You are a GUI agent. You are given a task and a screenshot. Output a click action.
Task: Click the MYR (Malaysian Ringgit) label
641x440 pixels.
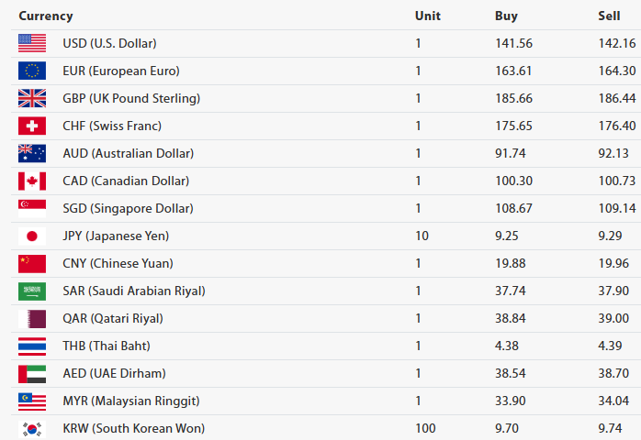point(130,401)
